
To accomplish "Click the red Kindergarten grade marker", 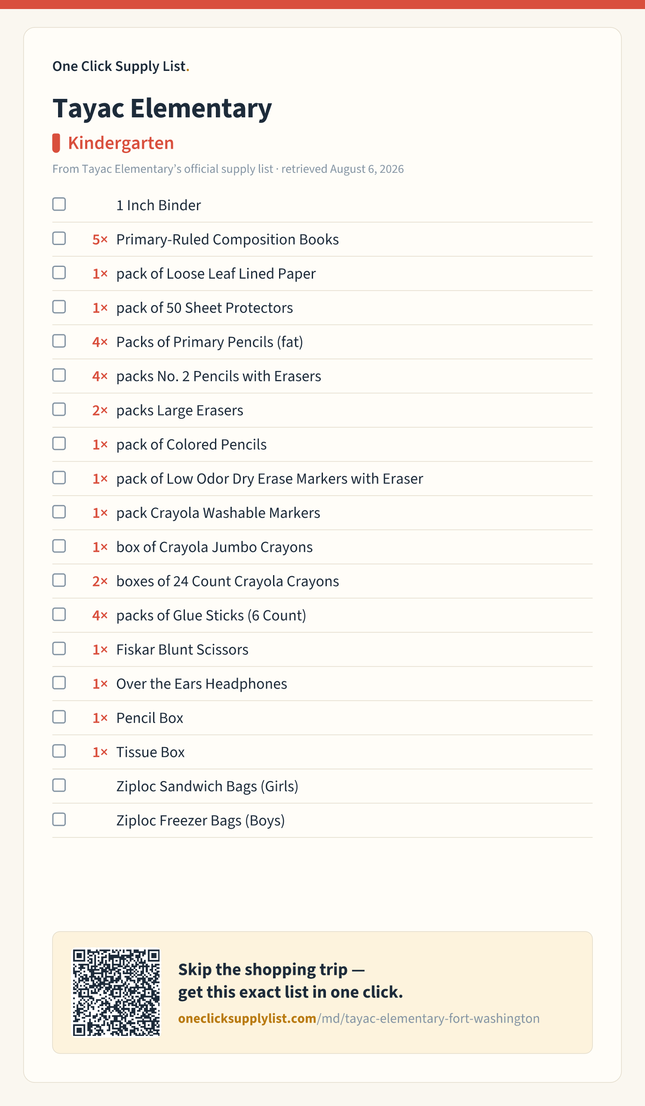I will (56, 143).
